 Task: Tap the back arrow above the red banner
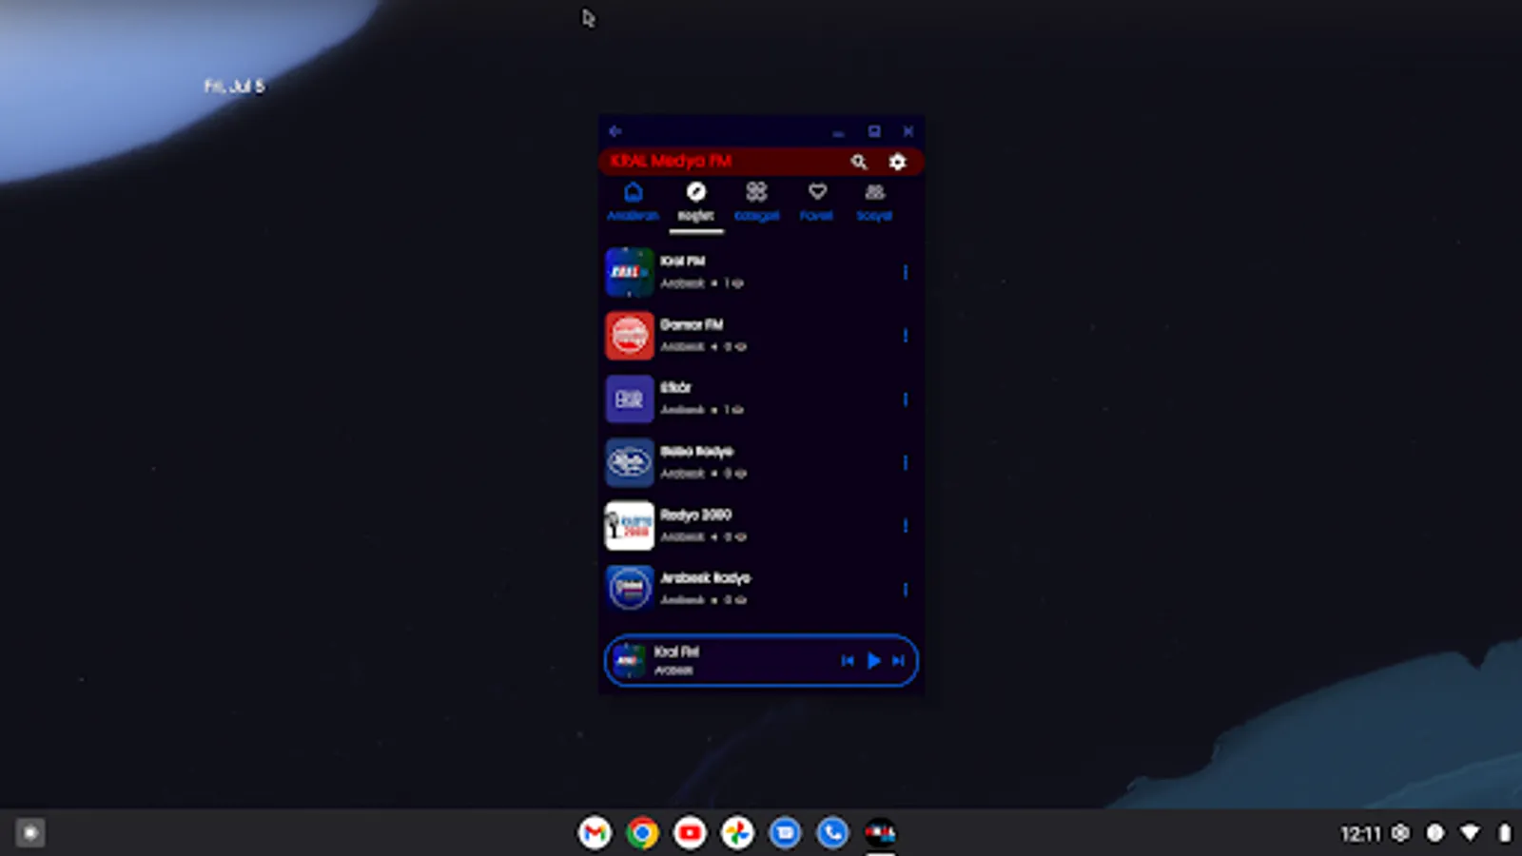click(x=615, y=131)
